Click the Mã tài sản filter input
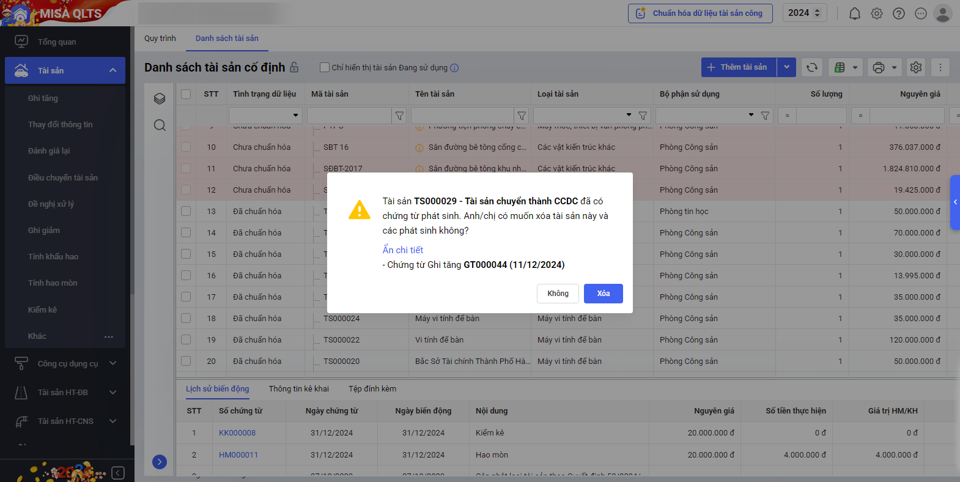The height and width of the screenshot is (482, 960). click(349, 115)
